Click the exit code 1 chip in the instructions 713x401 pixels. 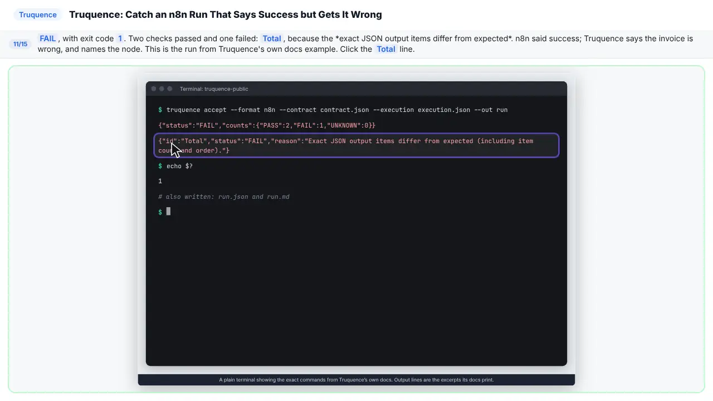point(120,38)
